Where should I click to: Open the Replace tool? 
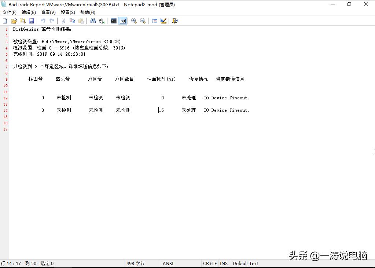[x=102, y=21]
